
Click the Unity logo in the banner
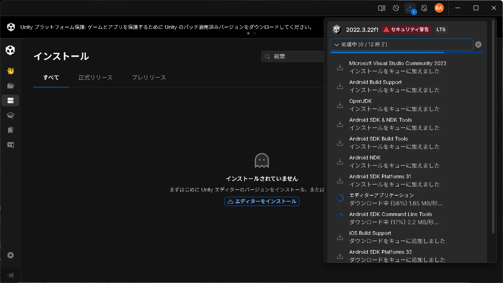tap(11, 27)
